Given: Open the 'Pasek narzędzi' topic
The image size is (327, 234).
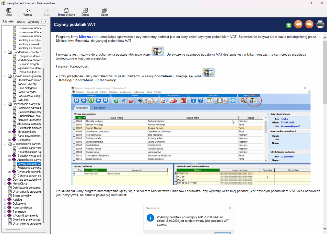Looking at the screenshot, I should (27, 92).
